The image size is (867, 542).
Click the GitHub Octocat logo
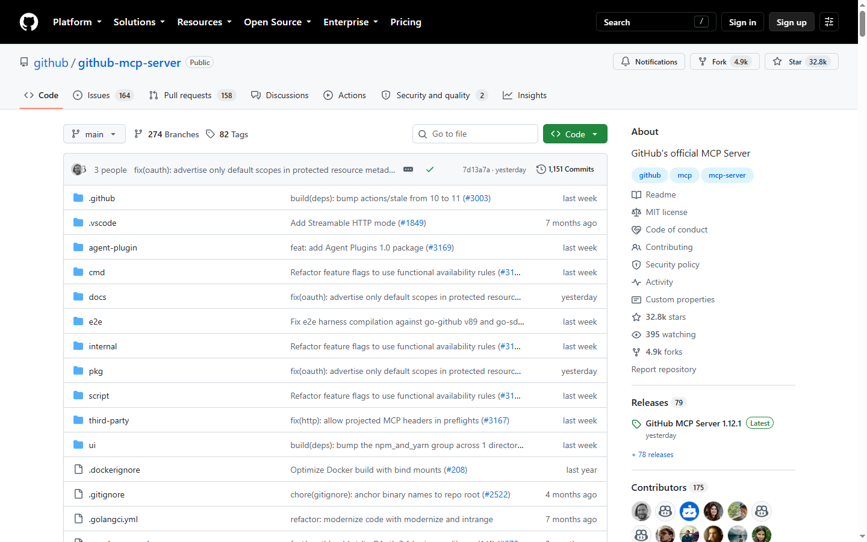[x=29, y=22]
